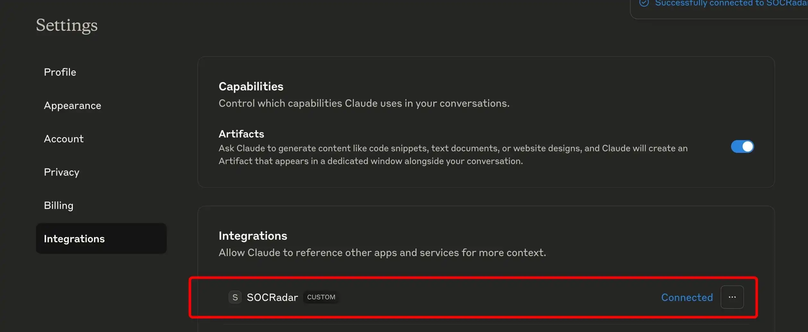The width and height of the screenshot is (808, 332).
Task: Open SOCRadar integration options menu
Action: click(732, 297)
